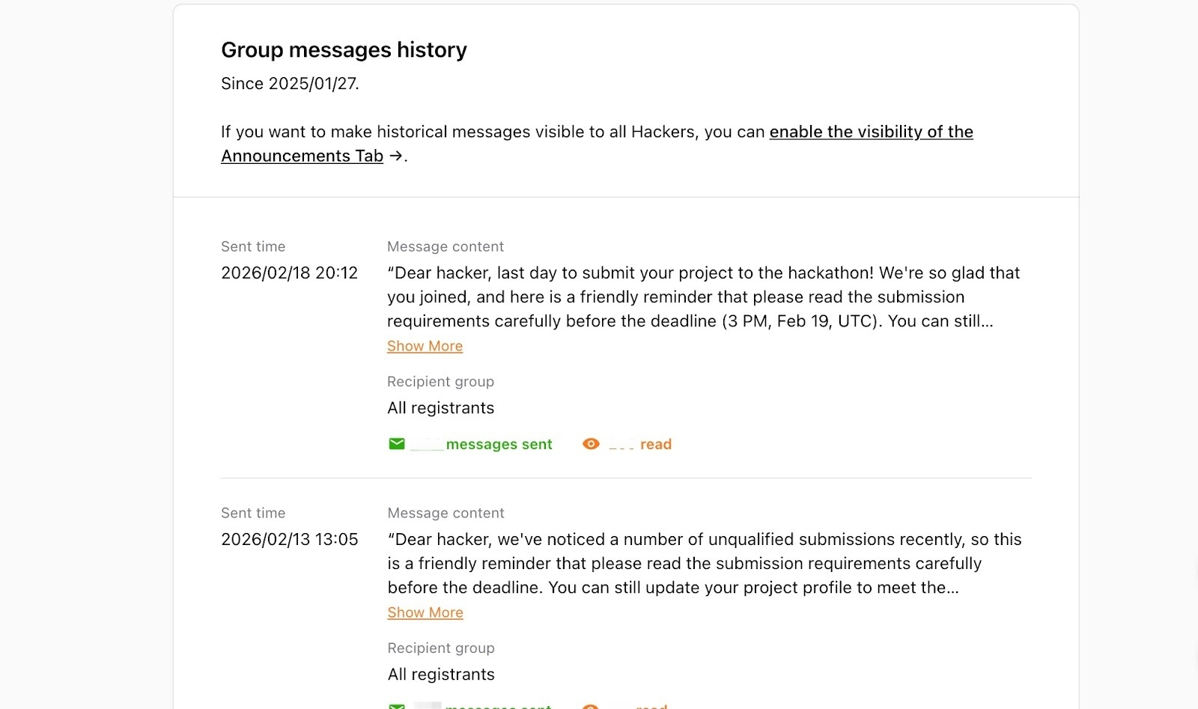The image size is (1198, 709).
Task: Click the orange eye icon for 02/18 message
Action: tap(591, 444)
